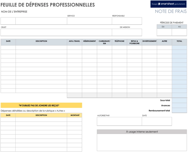
Task: Click the AUTORISÉ PAR input field
Action: (x=119, y=121)
